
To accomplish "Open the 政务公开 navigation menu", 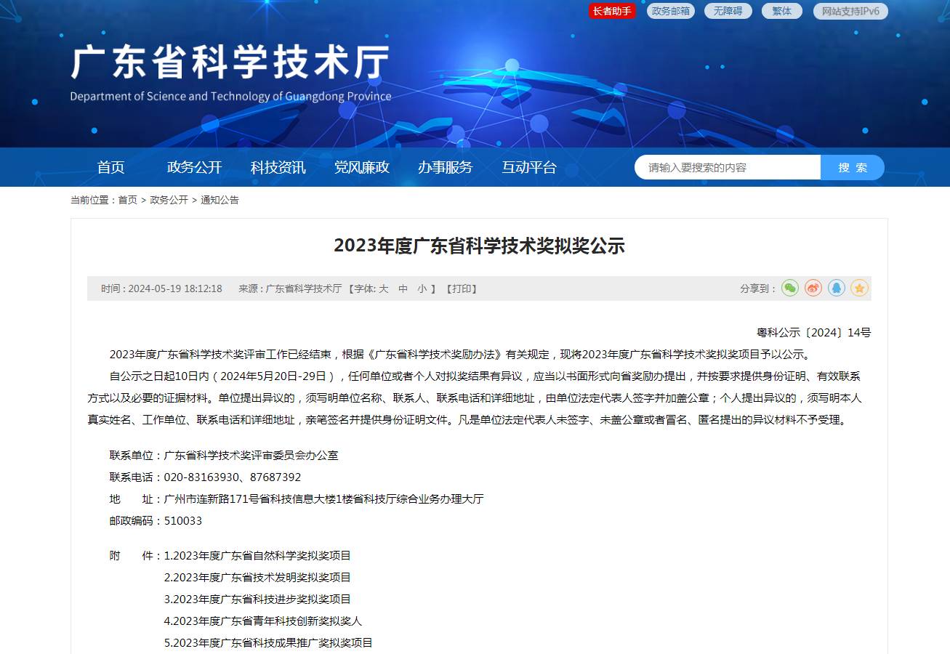I will 192,167.
